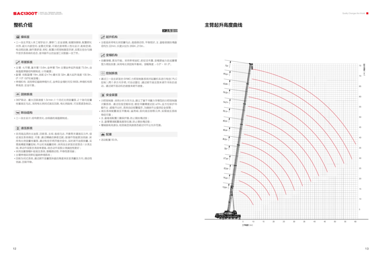Click the crane vehicle base in diagram
The image size is (382, 259).
228,216
